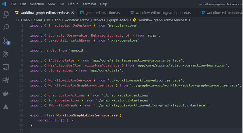Screen dimensions: 243x133
Task: Click the VS Code logo icon
Action: pos(4,4)
